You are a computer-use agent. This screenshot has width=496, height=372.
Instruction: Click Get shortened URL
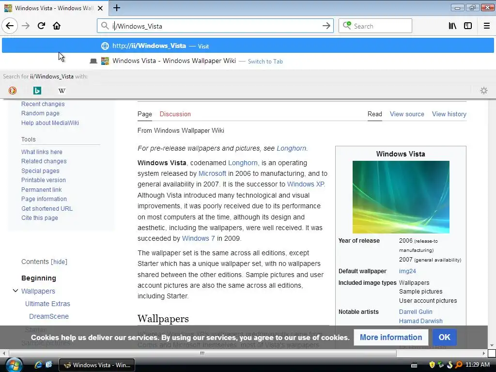click(x=47, y=209)
